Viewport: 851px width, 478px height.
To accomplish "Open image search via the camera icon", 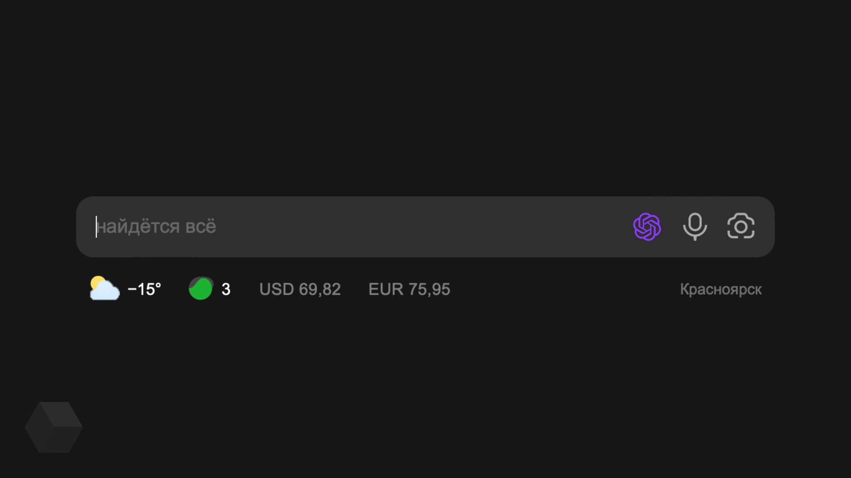I will 741,226.
